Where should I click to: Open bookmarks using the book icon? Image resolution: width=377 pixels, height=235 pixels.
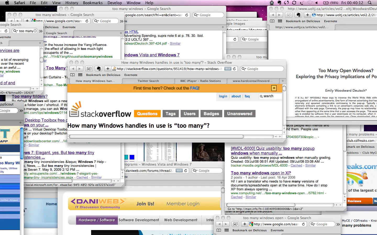click(x=72, y=75)
